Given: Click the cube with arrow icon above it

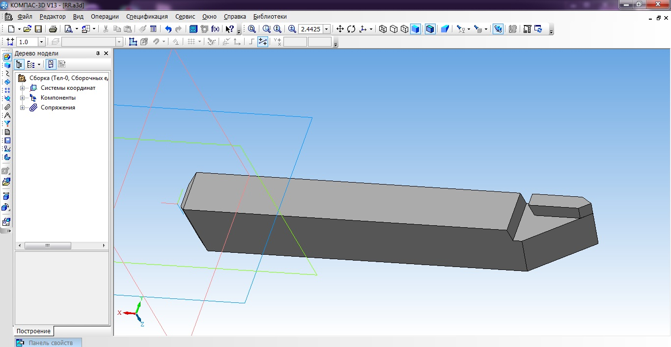Looking at the screenshot, I should [6, 196].
